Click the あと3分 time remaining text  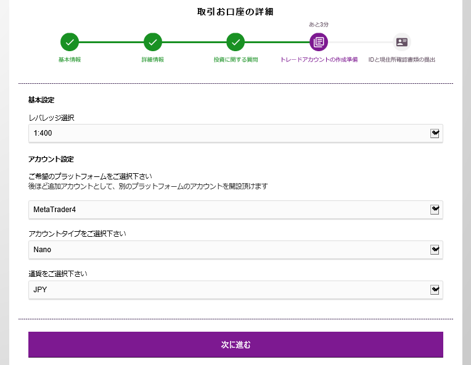coord(319,25)
